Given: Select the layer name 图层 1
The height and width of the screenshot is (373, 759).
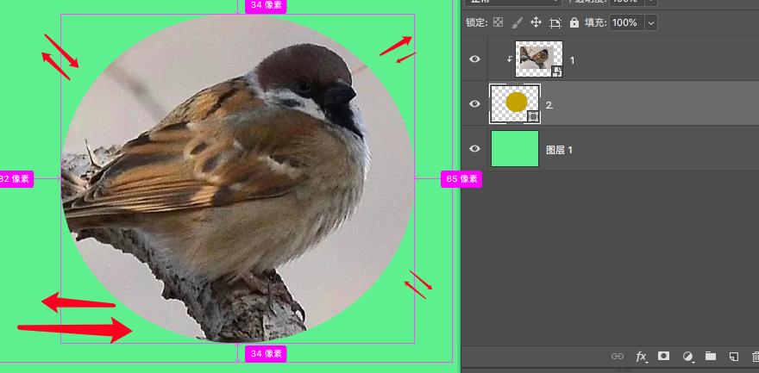Looking at the screenshot, I should click(x=559, y=150).
